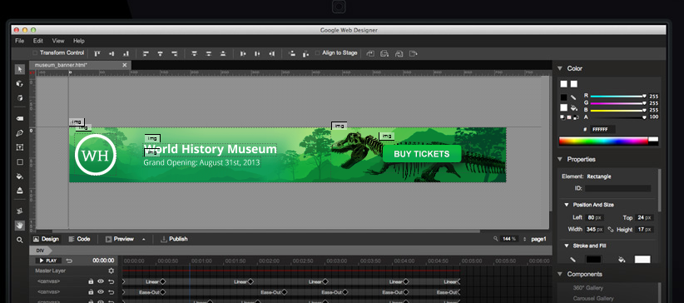The width and height of the screenshot is (684, 303).
Task: Click fill bucket icon in Color panel
Action: click(574, 107)
